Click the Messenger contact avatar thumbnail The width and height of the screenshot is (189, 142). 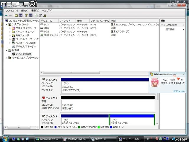[x=154, y=82]
